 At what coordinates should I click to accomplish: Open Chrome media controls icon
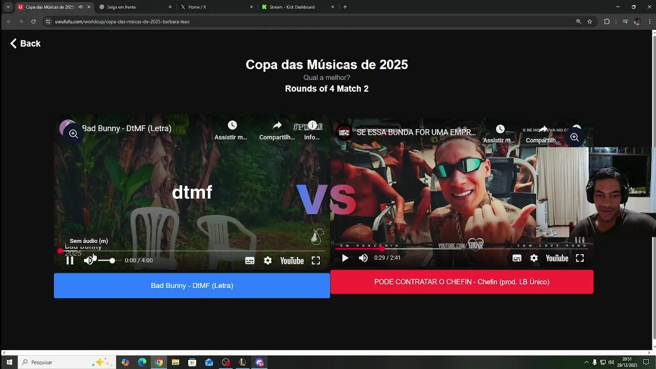point(625,22)
